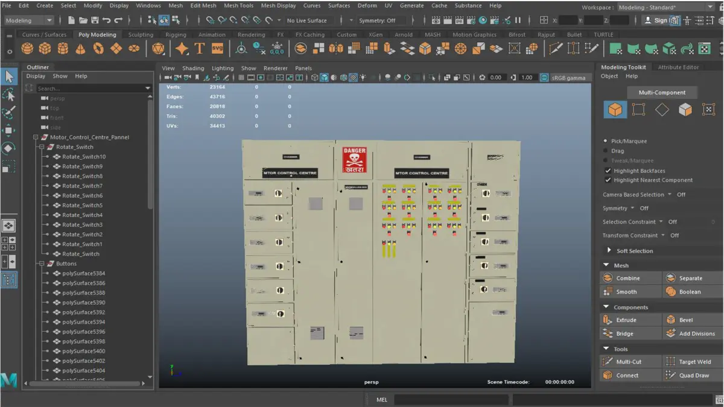Click the IPR render icon
The height and width of the screenshot is (407, 724).
click(x=459, y=21)
